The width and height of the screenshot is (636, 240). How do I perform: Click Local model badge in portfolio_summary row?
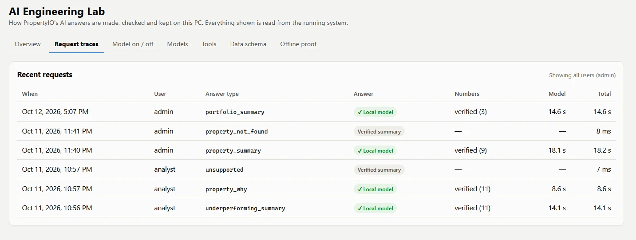[x=375, y=112]
